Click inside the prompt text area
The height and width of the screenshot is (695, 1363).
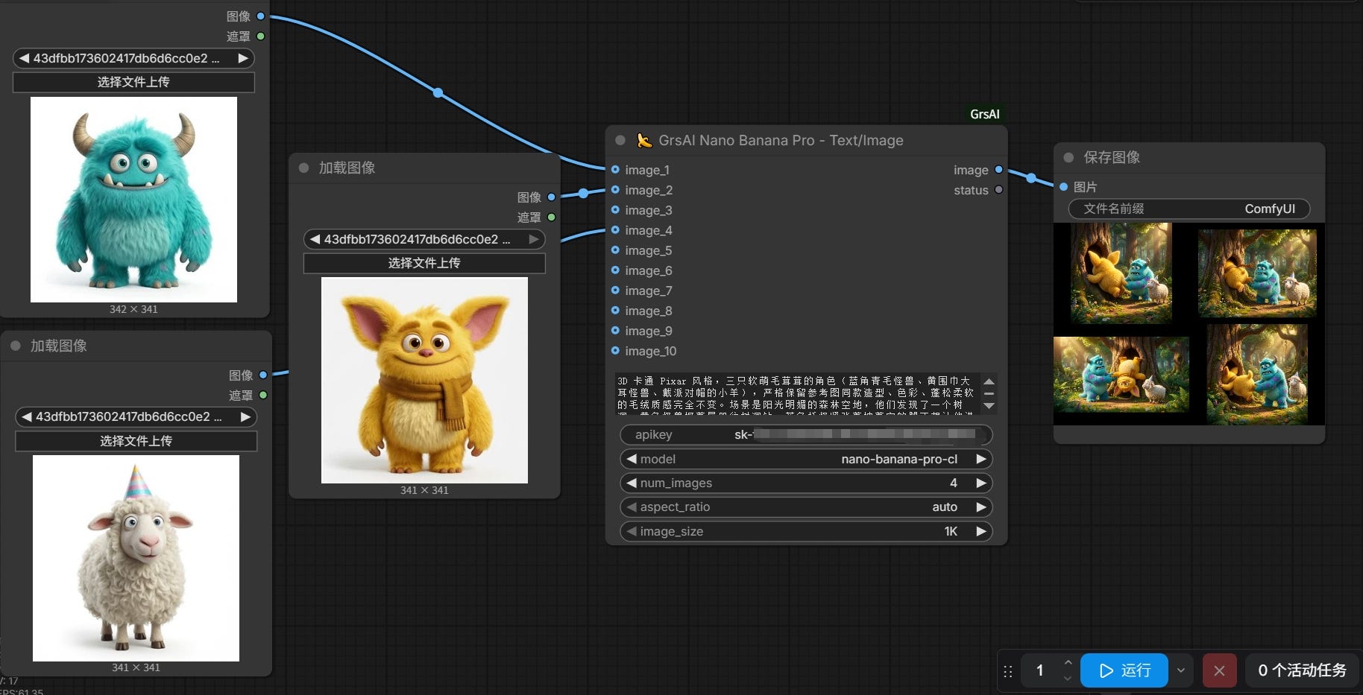click(x=796, y=393)
